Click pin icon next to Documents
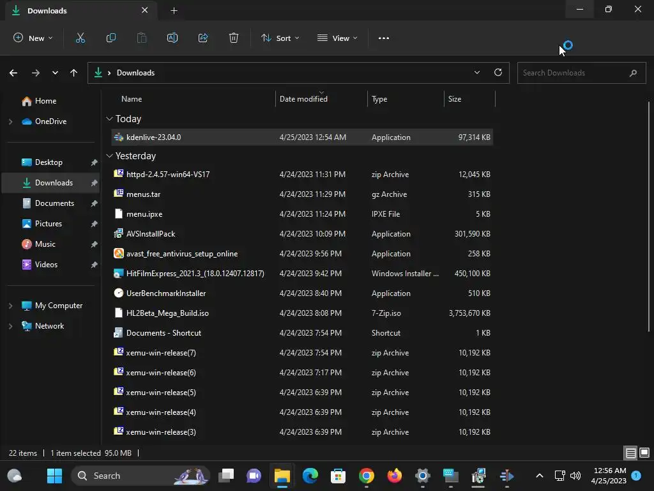Screen dimensions: 654x491 click(95, 203)
